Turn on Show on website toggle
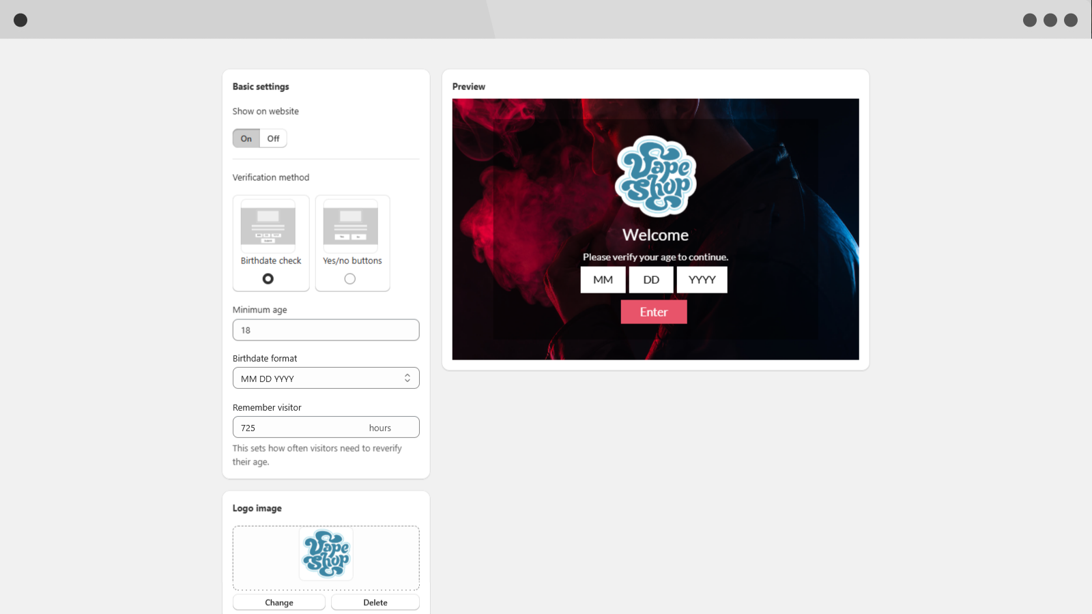The height and width of the screenshot is (614, 1092). tap(246, 138)
